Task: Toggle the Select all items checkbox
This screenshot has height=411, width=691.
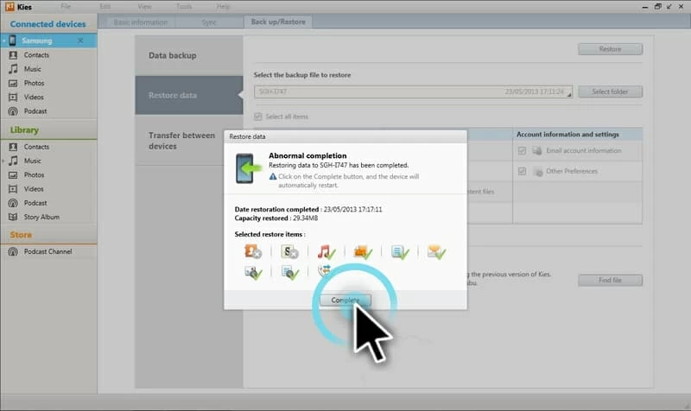Action: [258, 117]
